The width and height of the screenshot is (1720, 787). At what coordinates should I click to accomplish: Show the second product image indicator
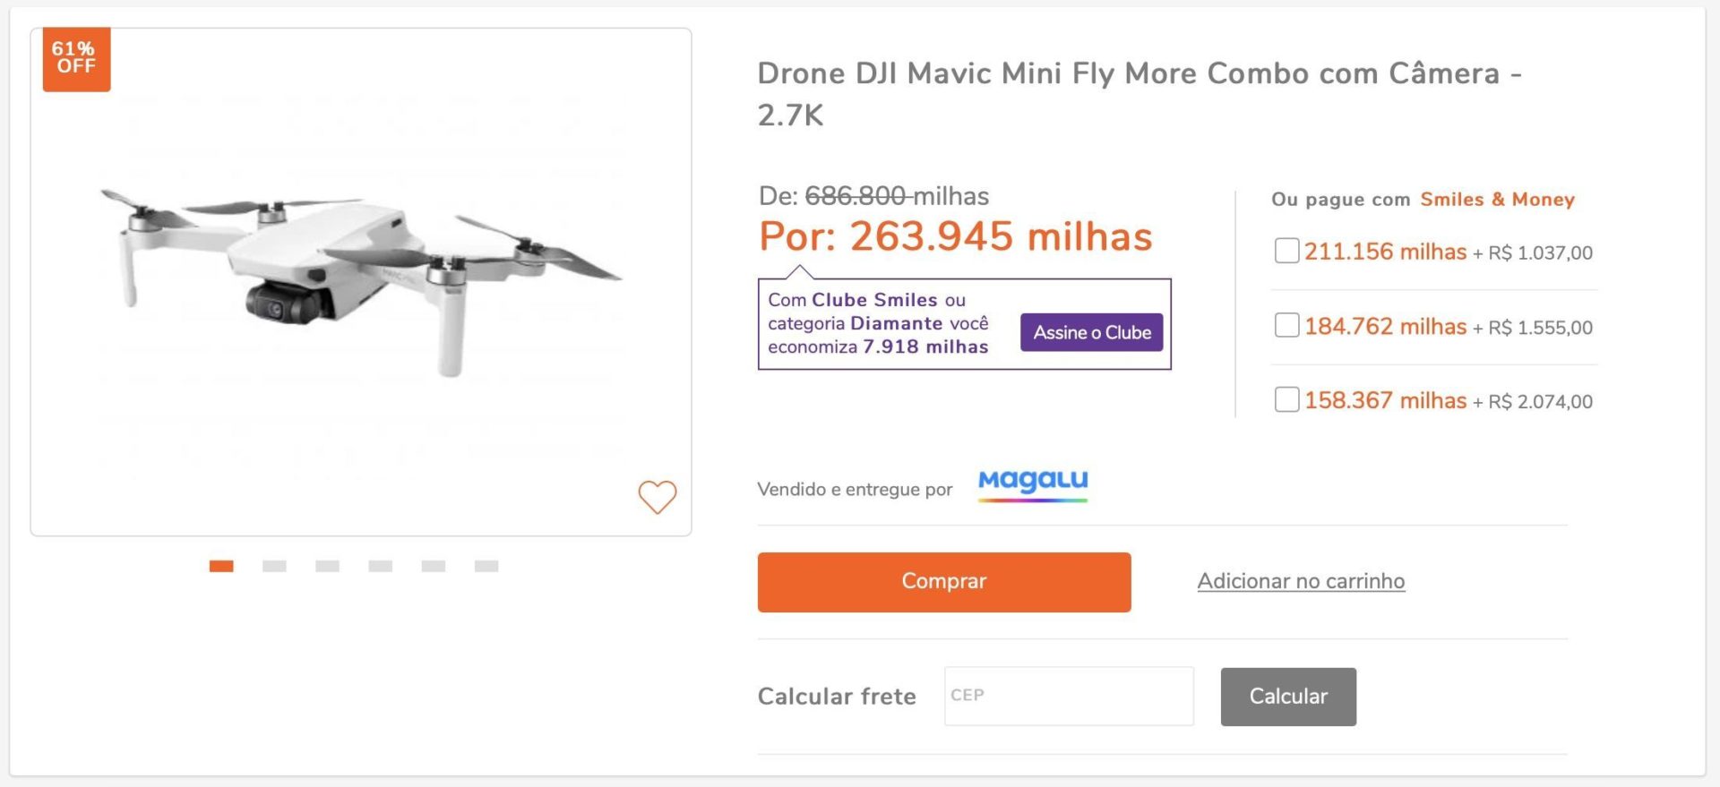click(274, 566)
